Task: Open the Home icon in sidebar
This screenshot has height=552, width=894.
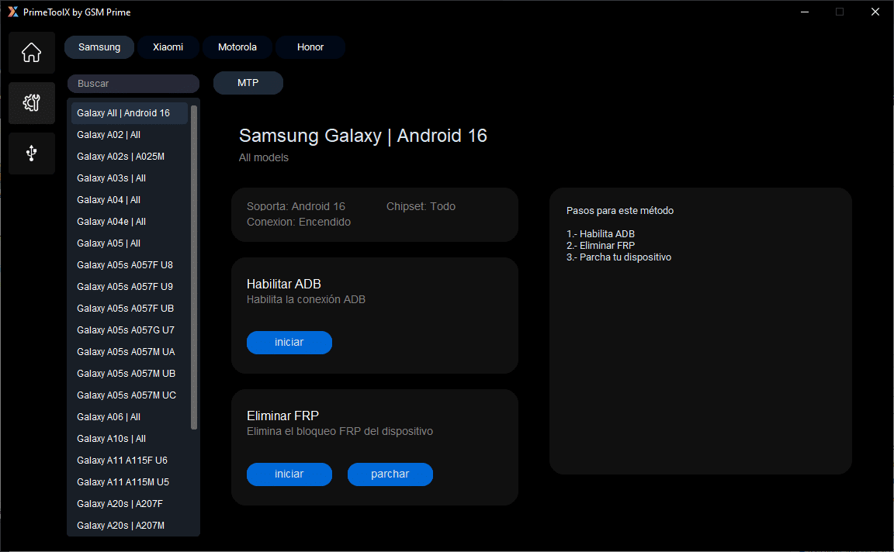Action: 31,53
